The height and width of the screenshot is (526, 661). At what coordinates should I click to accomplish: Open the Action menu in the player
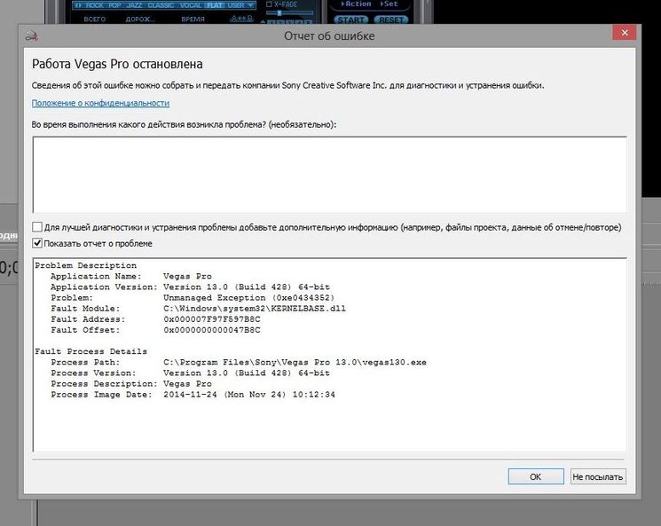click(356, 4)
